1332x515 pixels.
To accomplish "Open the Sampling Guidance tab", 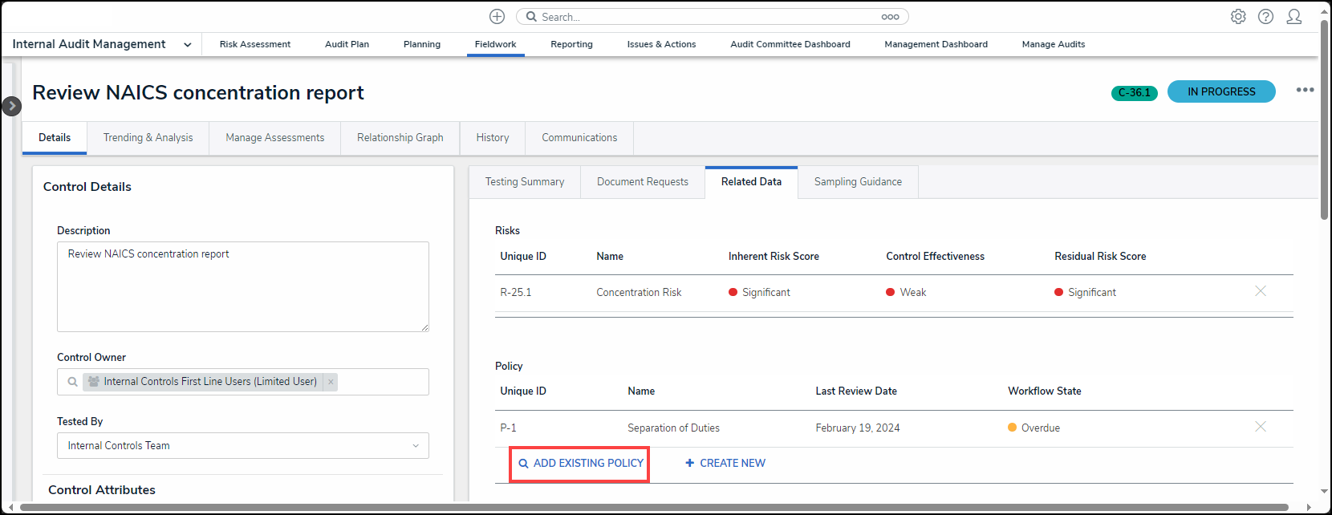I will coord(858,182).
